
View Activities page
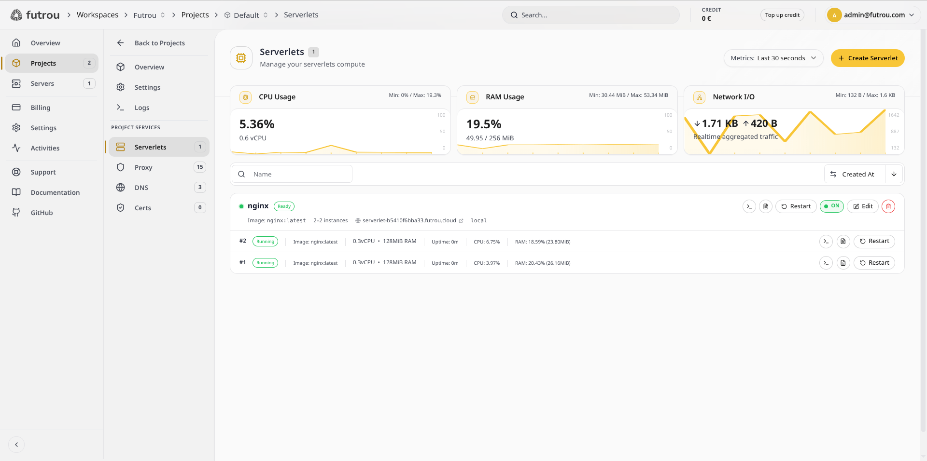point(51,148)
